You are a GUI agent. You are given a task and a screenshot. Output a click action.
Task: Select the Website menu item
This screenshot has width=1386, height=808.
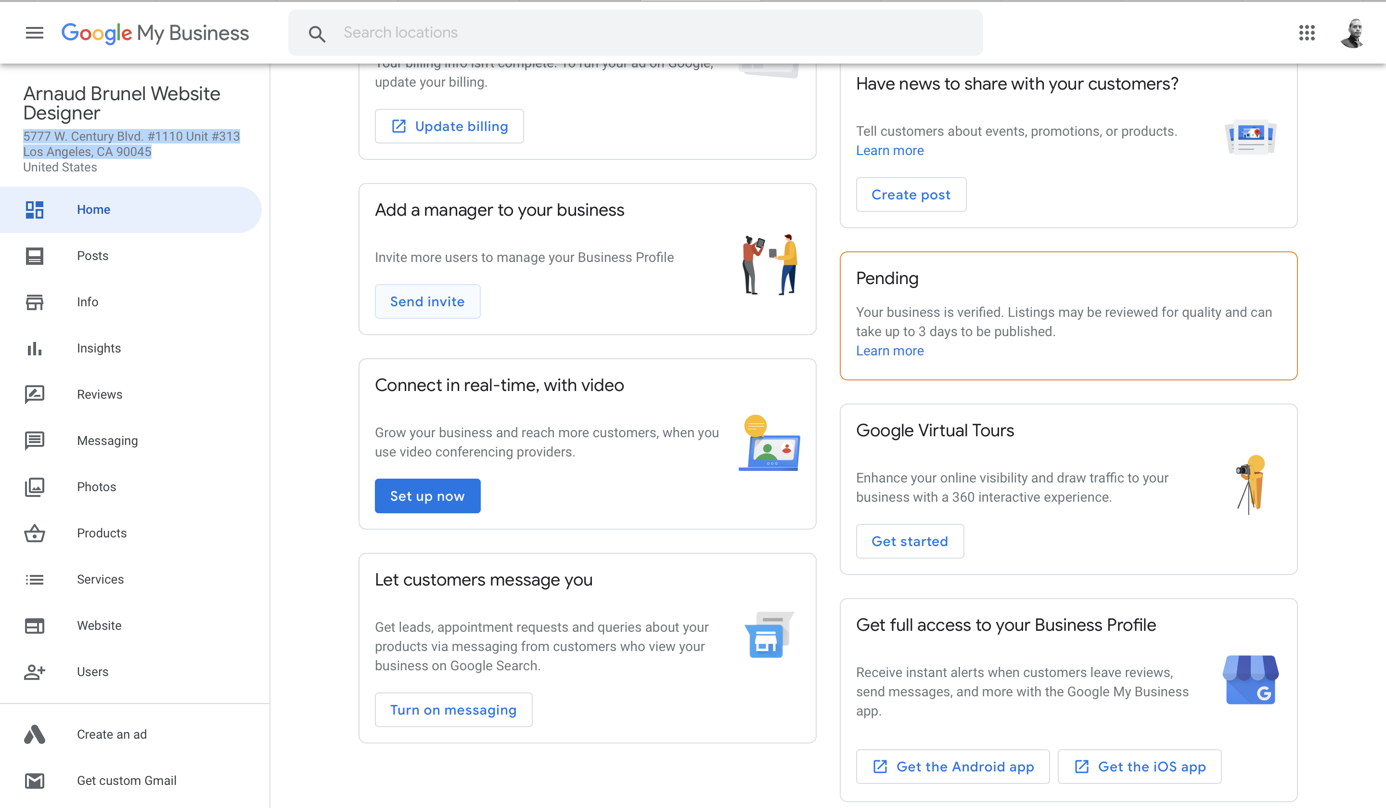(99, 626)
